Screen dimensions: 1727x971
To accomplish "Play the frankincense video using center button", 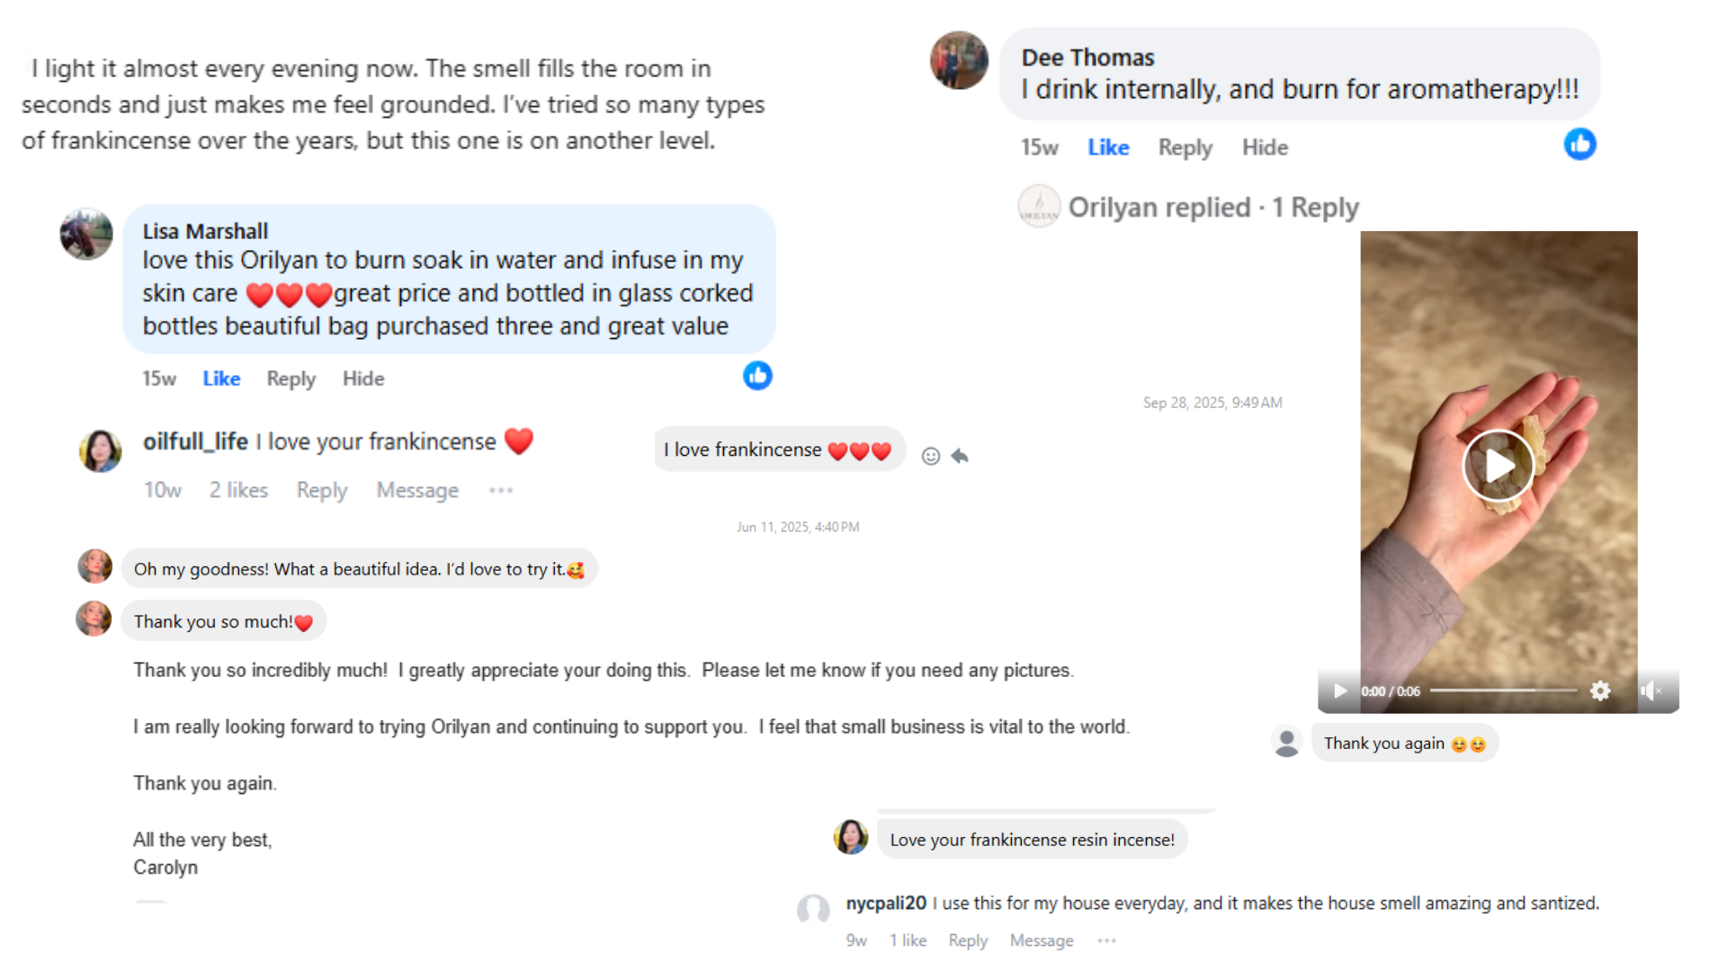I will pos(1499,466).
